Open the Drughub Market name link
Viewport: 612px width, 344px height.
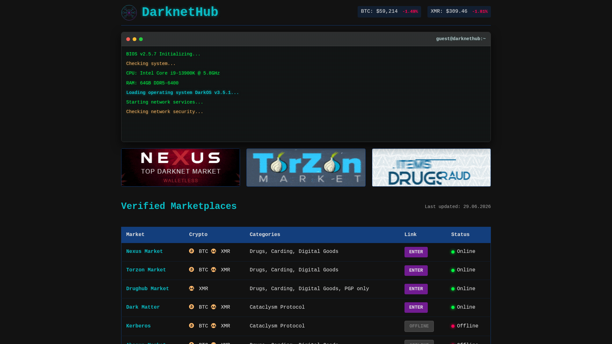pos(148,289)
